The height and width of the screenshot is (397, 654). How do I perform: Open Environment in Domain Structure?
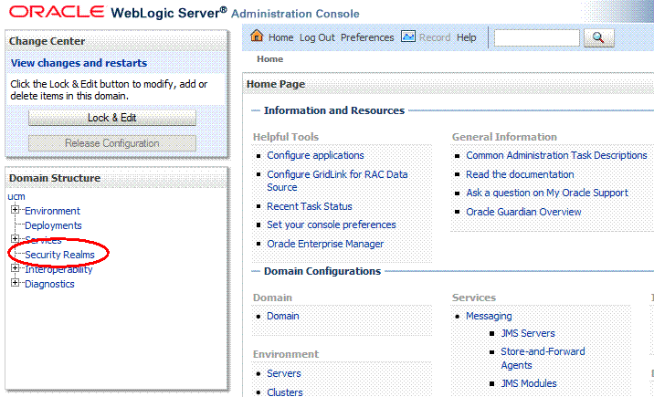[53, 211]
